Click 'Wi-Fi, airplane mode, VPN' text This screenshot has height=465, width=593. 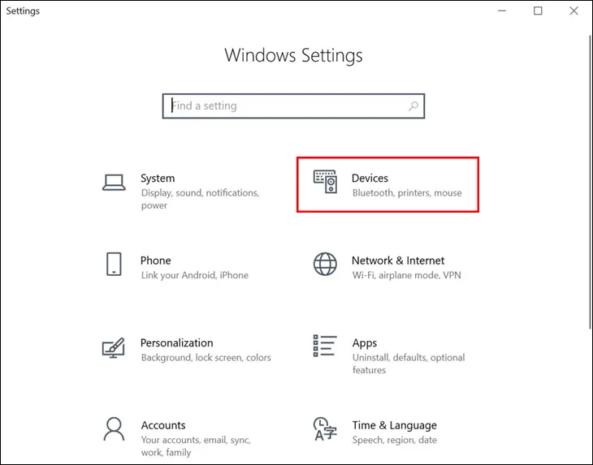point(406,275)
